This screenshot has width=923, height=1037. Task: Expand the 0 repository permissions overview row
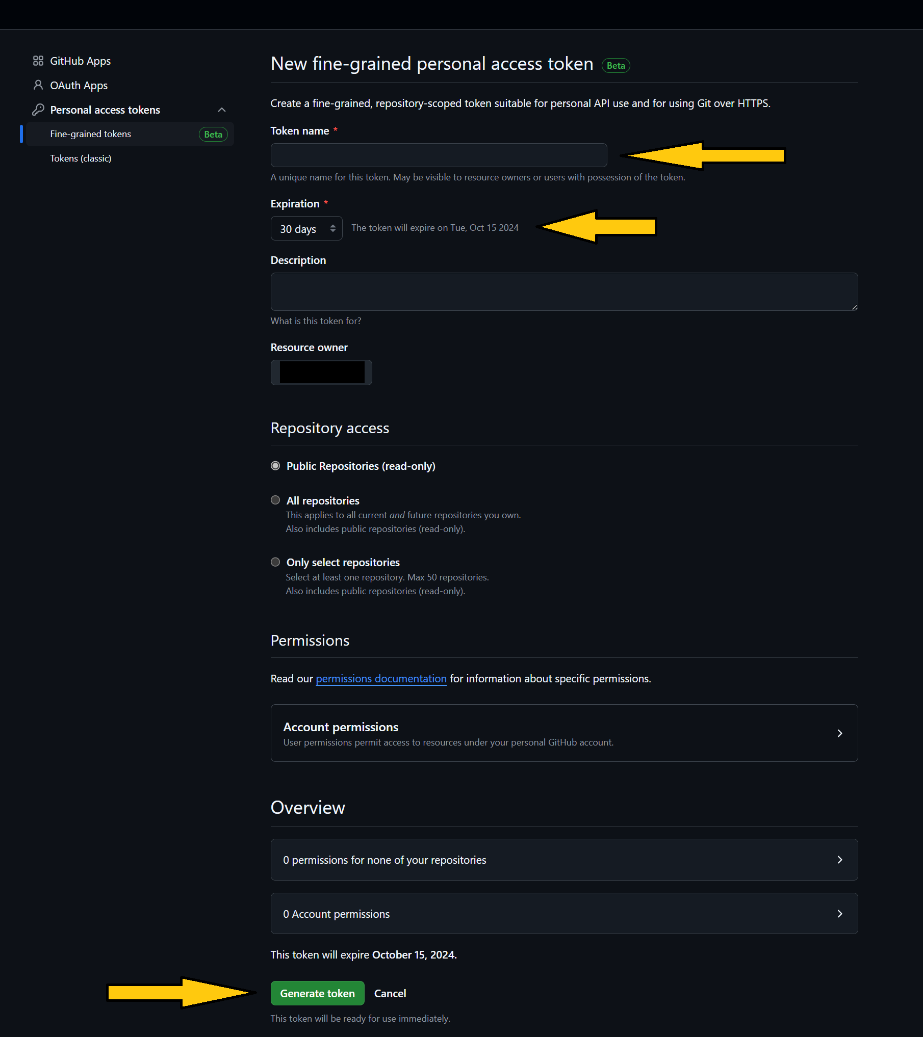563,860
